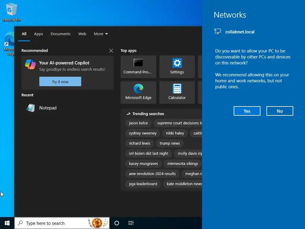The image size is (305, 229).
Task: Switch to the Web search tab
Action: (82, 34)
